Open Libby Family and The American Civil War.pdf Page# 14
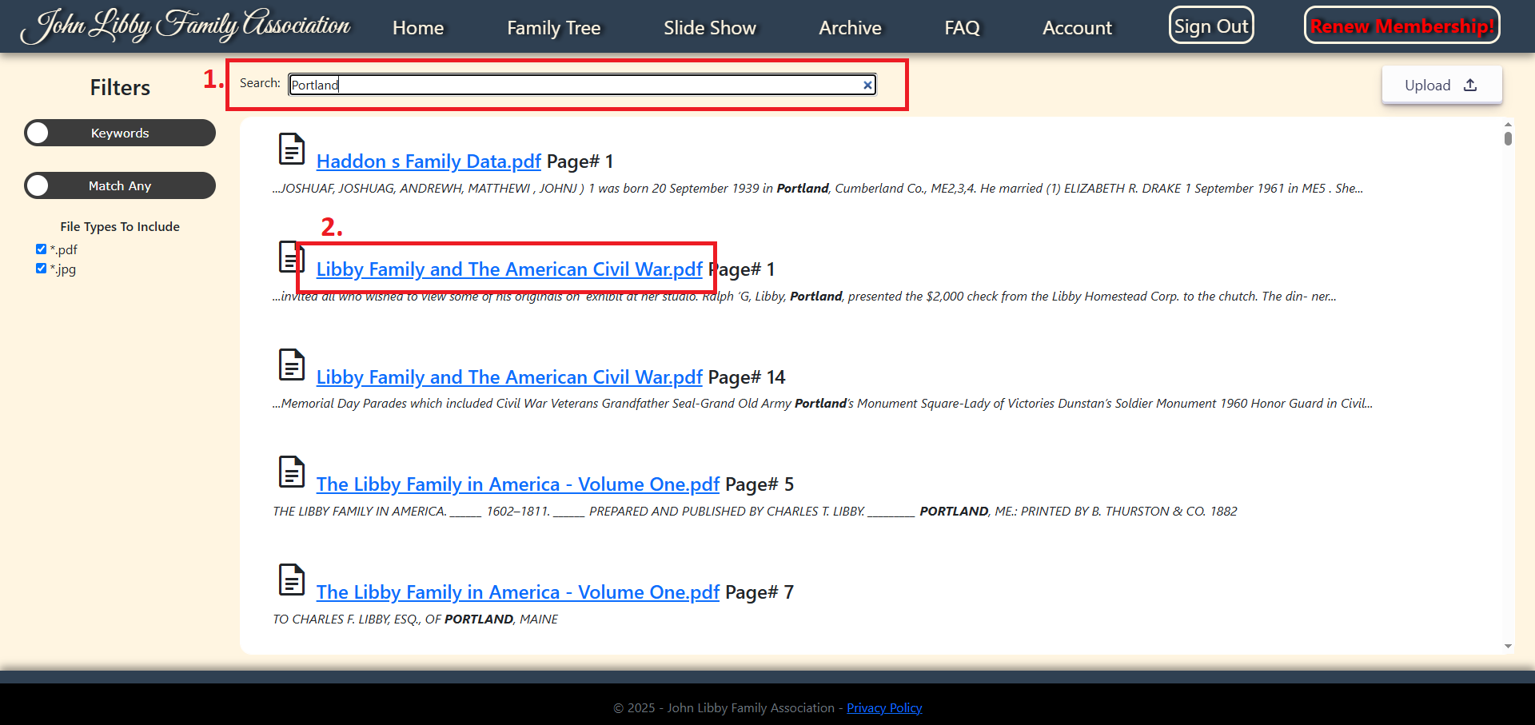Screen dimensions: 1535x725 [509, 377]
